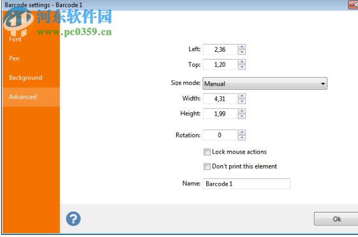This screenshot has width=358, height=237.
Task: Increase the Left value with up arrow
Action: click(x=242, y=47)
